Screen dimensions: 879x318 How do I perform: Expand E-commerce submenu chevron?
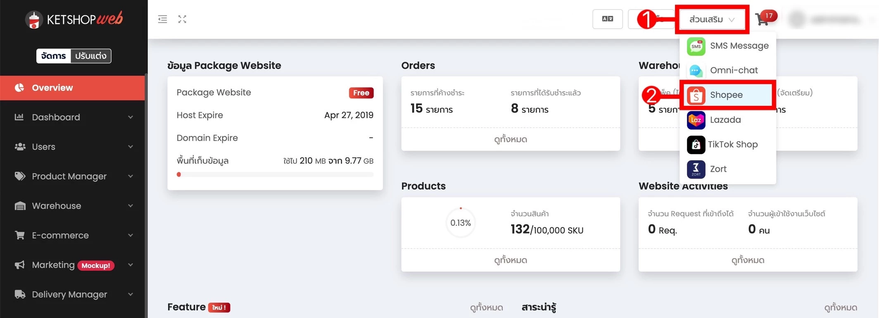pyautogui.click(x=131, y=235)
